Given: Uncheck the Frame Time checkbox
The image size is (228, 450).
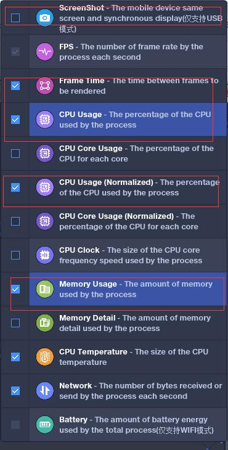Looking at the screenshot, I should click(15, 86).
